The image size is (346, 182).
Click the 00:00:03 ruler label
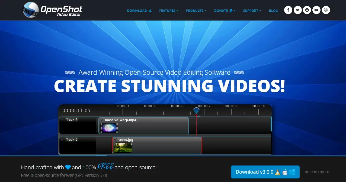click(123, 106)
